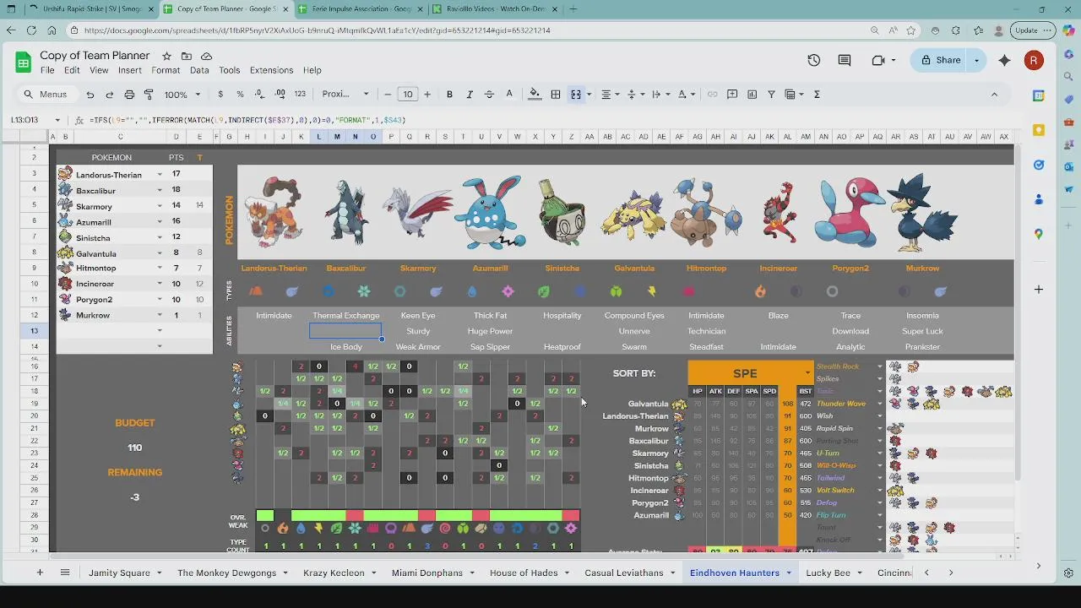Open the font family dropdown

345,95
